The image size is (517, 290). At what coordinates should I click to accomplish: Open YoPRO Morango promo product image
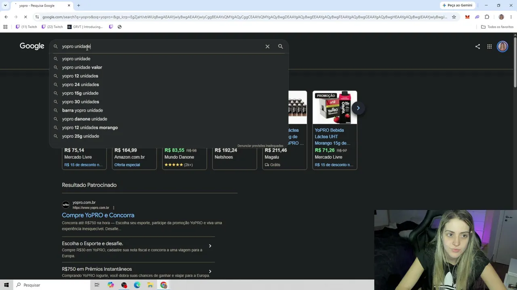335,107
